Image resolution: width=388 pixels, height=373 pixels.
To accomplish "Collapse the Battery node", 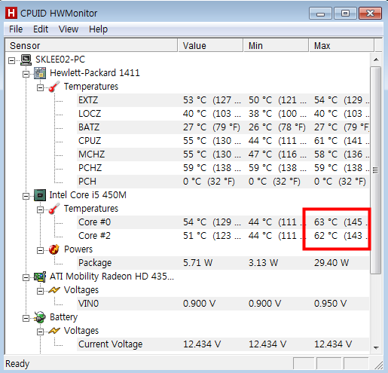I will [26, 319].
